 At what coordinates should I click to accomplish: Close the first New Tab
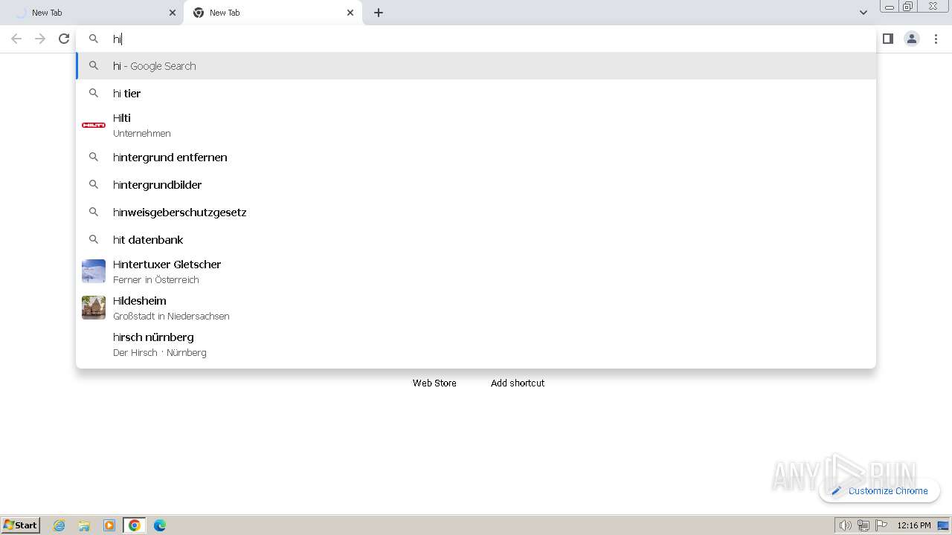(x=173, y=13)
